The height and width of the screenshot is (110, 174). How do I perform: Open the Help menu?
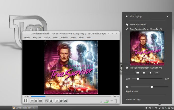pos(89,38)
